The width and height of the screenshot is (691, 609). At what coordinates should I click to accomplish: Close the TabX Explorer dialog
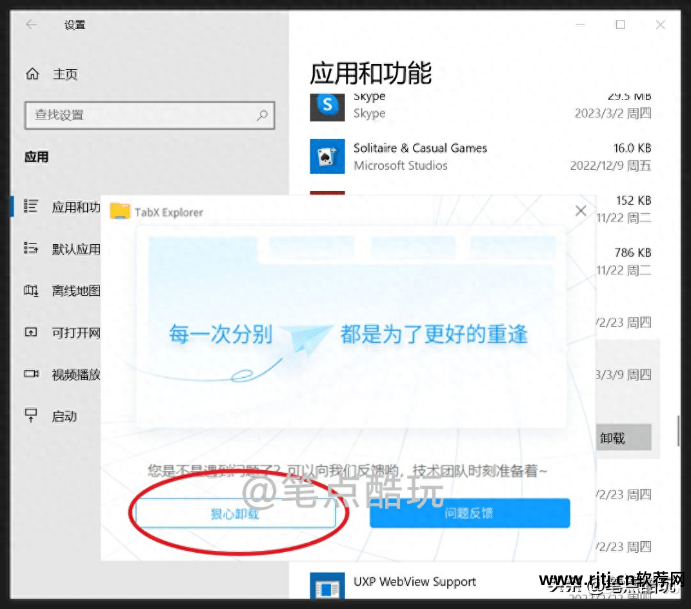[x=580, y=210]
